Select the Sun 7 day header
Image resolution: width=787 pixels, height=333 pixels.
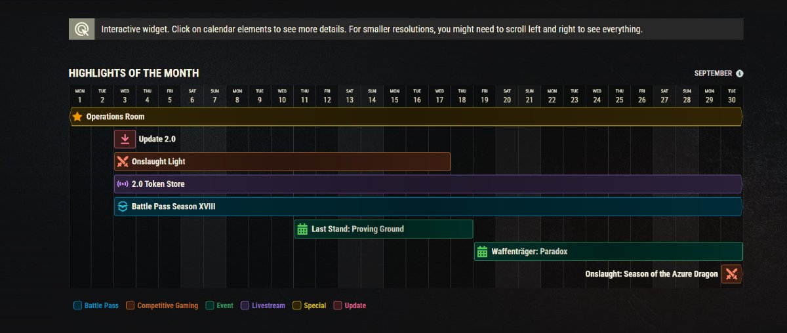pos(214,96)
